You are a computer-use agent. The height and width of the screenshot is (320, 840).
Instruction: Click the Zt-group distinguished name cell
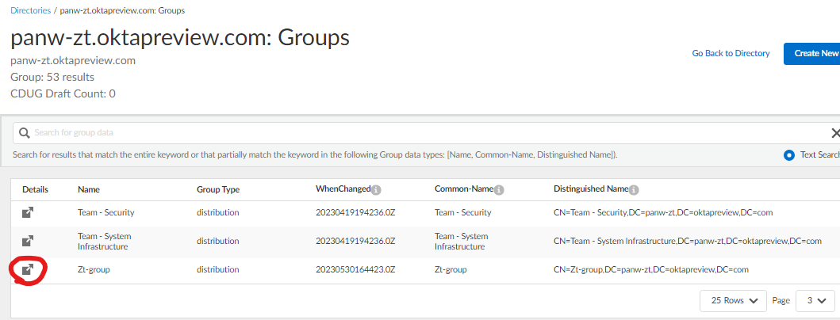click(x=650, y=270)
